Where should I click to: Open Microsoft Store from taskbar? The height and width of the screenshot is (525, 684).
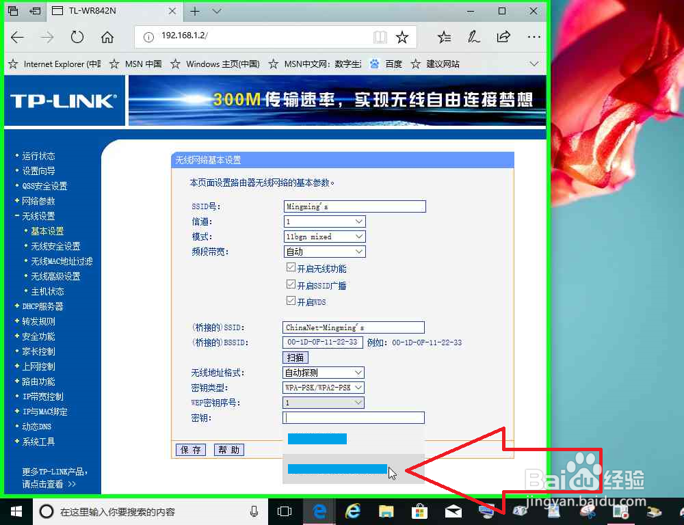(x=420, y=511)
